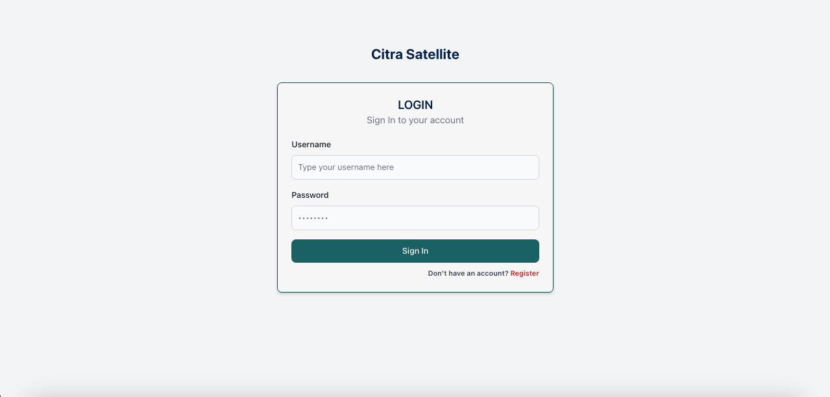Place cursor in the username text box
830x397 pixels.
[x=415, y=167]
